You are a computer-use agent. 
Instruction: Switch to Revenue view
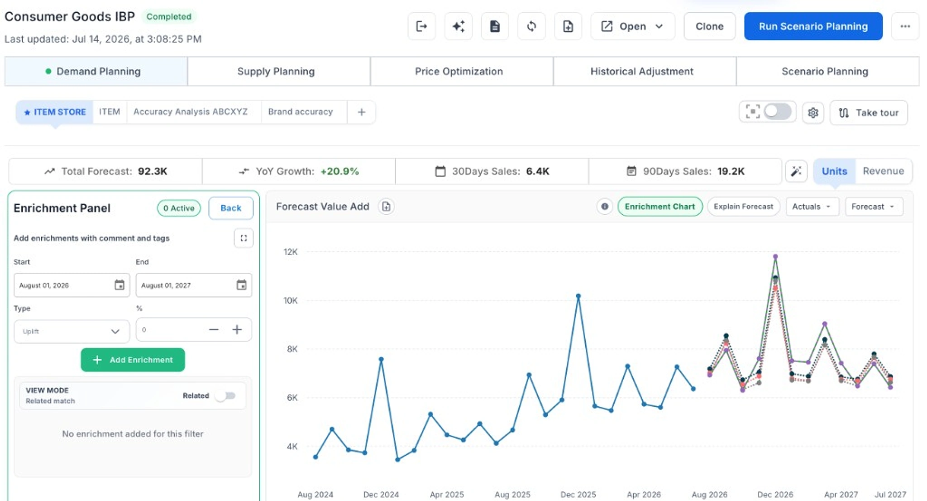tap(883, 171)
